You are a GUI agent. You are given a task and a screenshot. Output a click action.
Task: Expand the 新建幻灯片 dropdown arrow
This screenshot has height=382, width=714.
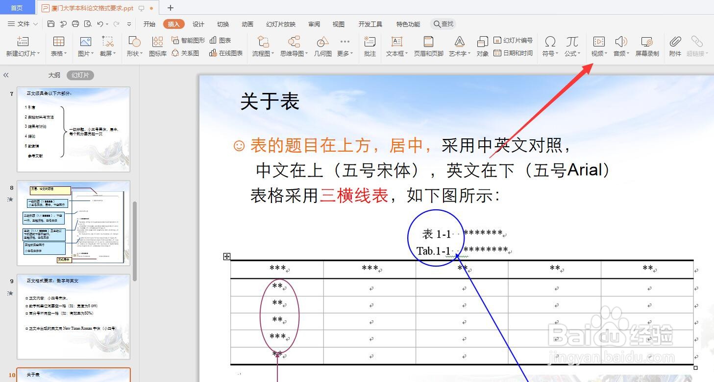[x=38, y=54]
